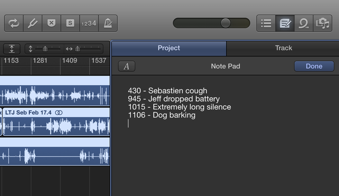Open the font A formatting button
The width and height of the screenshot is (339, 196).
tap(127, 66)
